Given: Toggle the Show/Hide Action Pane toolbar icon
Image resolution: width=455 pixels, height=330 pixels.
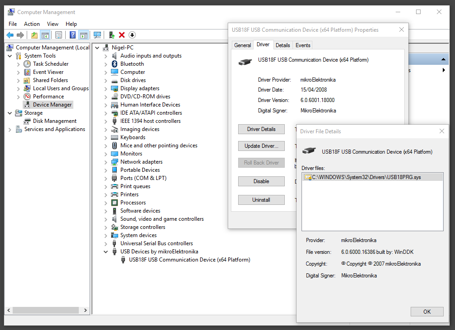Looking at the screenshot, I should pos(83,35).
